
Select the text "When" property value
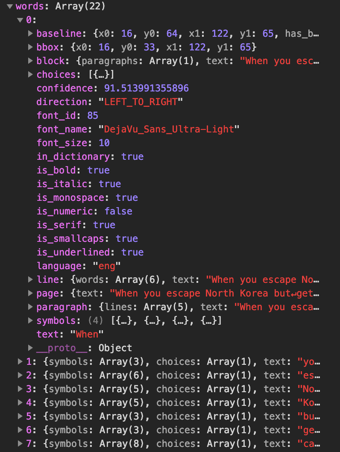click(x=87, y=334)
